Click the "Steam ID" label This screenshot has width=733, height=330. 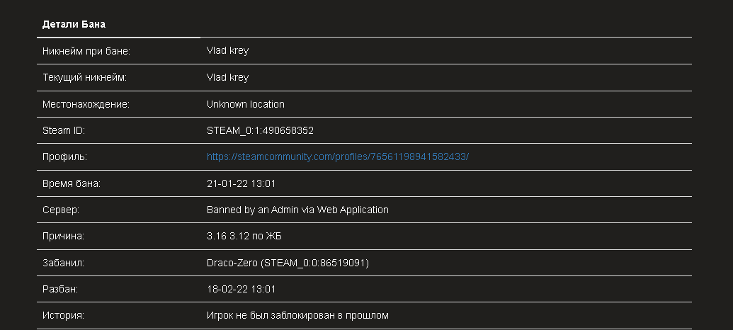tap(64, 130)
